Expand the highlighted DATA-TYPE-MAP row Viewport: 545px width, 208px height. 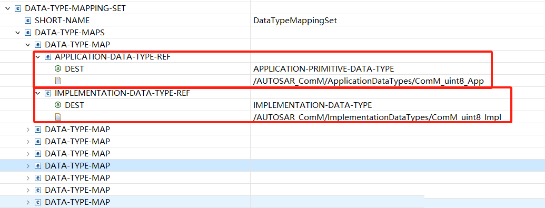point(28,165)
